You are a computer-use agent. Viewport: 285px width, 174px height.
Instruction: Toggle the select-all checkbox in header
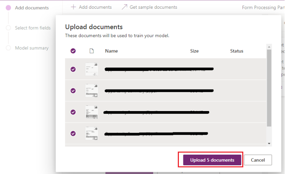[73, 51]
